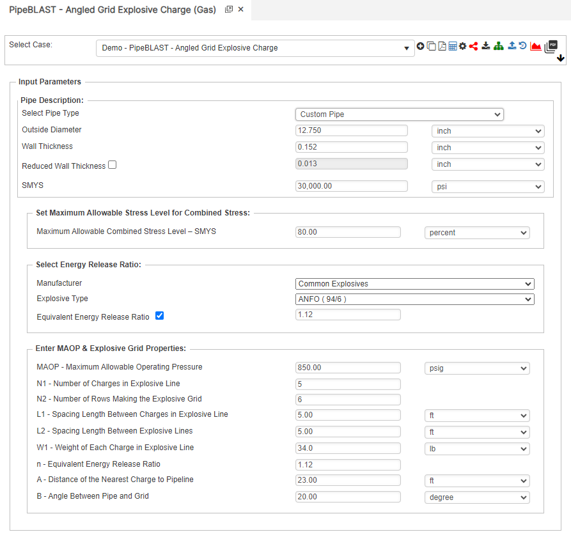The height and width of the screenshot is (539, 571).
Task: Change the distance A unit dropdown
Action: pyautogui.click(x=477, y=481)
